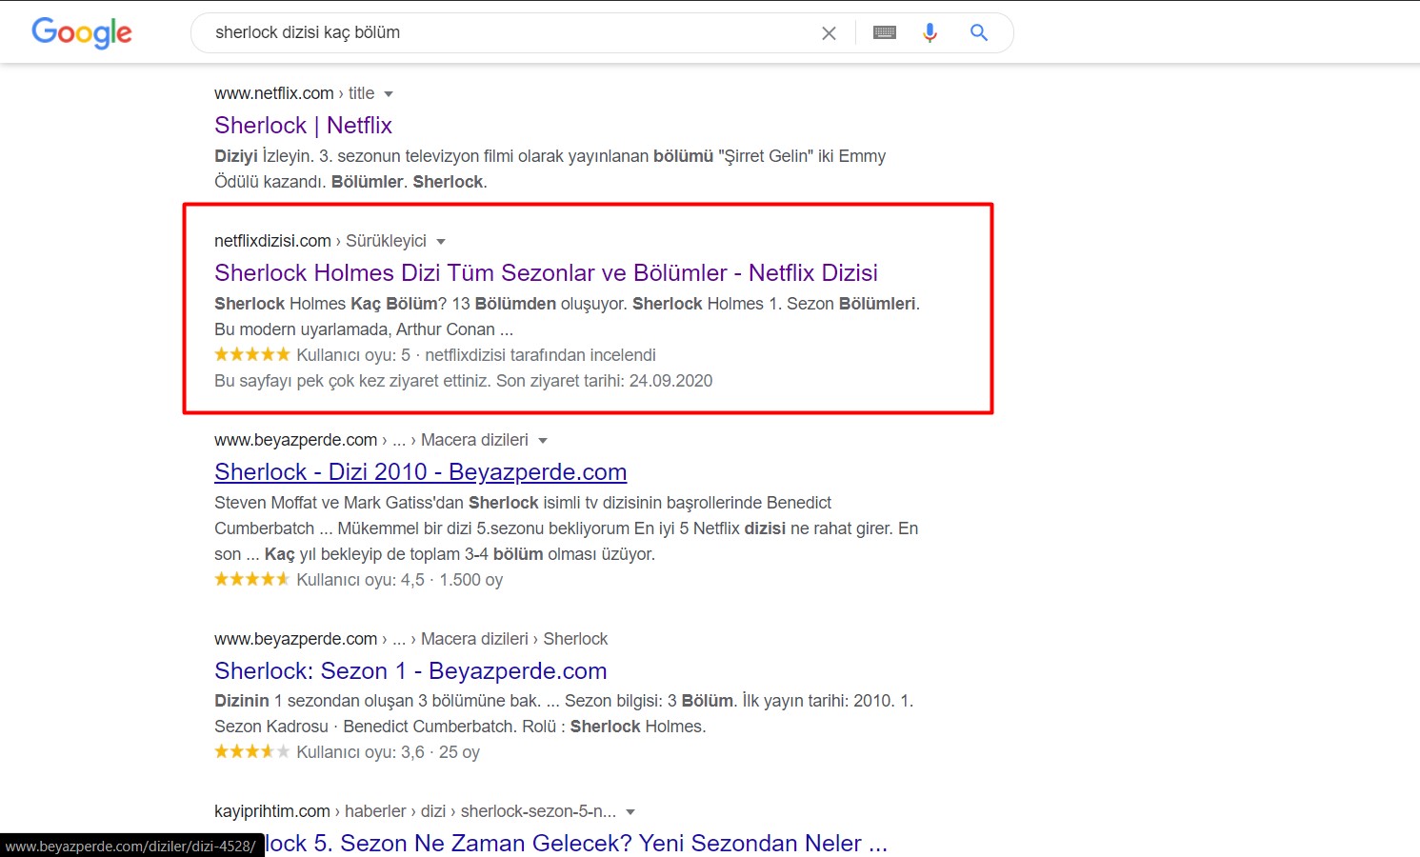Click the five-star rating of netflixdizisi result
This screenshot has width=1420, height=857.
[x=252, y=354]
